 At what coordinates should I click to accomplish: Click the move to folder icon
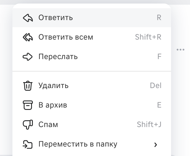(x=28, y=144)
